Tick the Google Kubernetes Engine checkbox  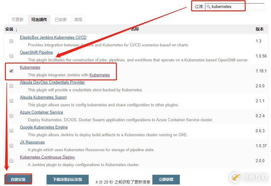11,131
